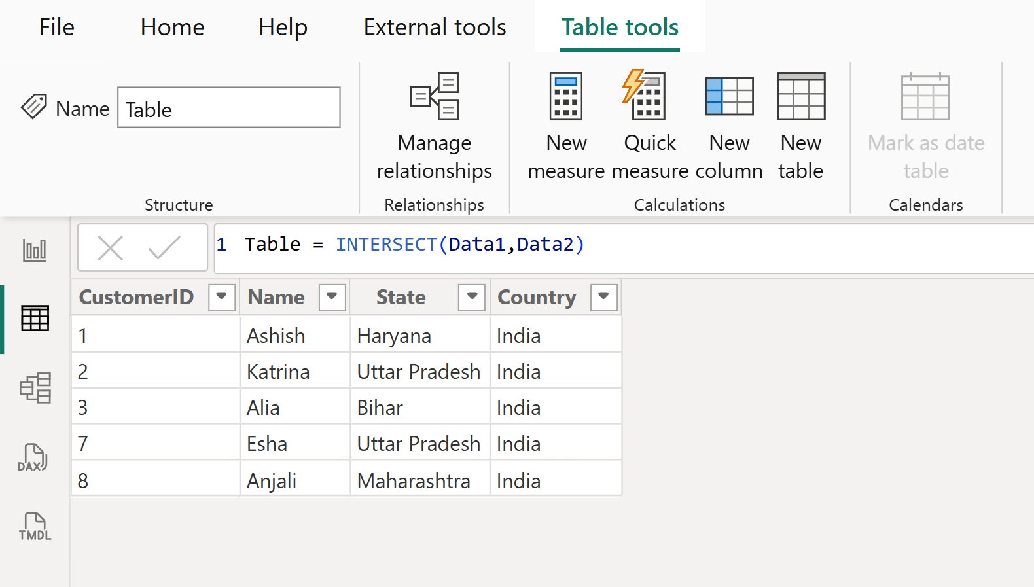Add a New column
Image resolution: width=1034 pixels, height=587 pixels.
(x=729, y=126)
